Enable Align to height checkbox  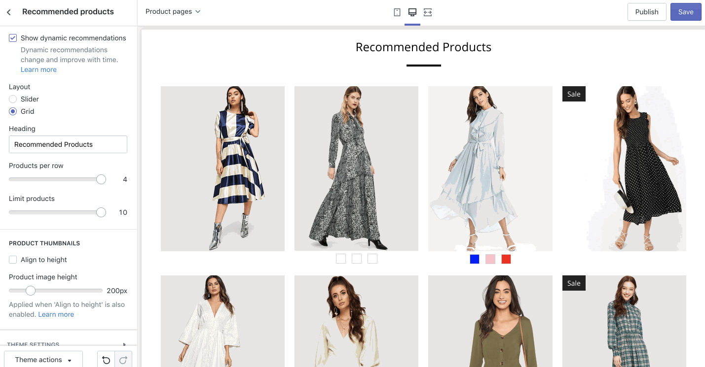tap(13, 260)
